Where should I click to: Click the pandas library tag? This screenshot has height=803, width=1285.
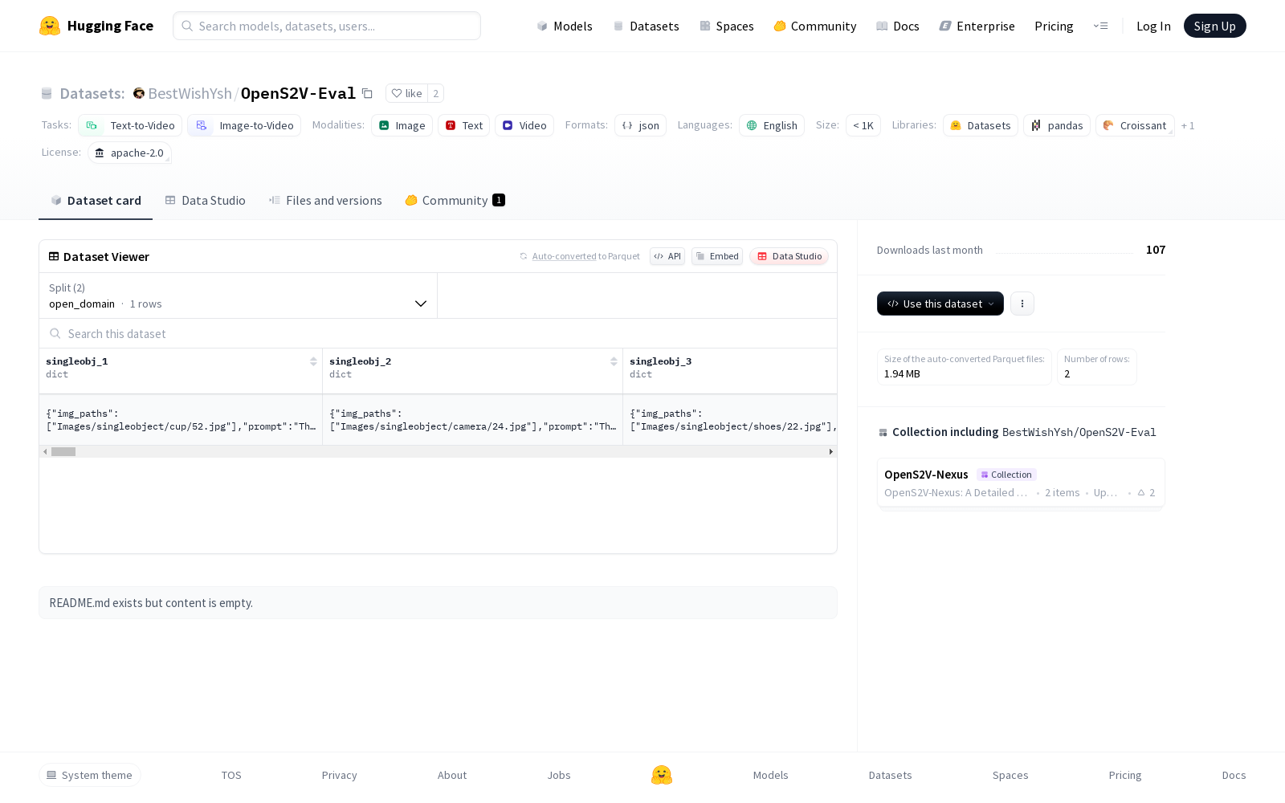click(x=1057, y=125)
